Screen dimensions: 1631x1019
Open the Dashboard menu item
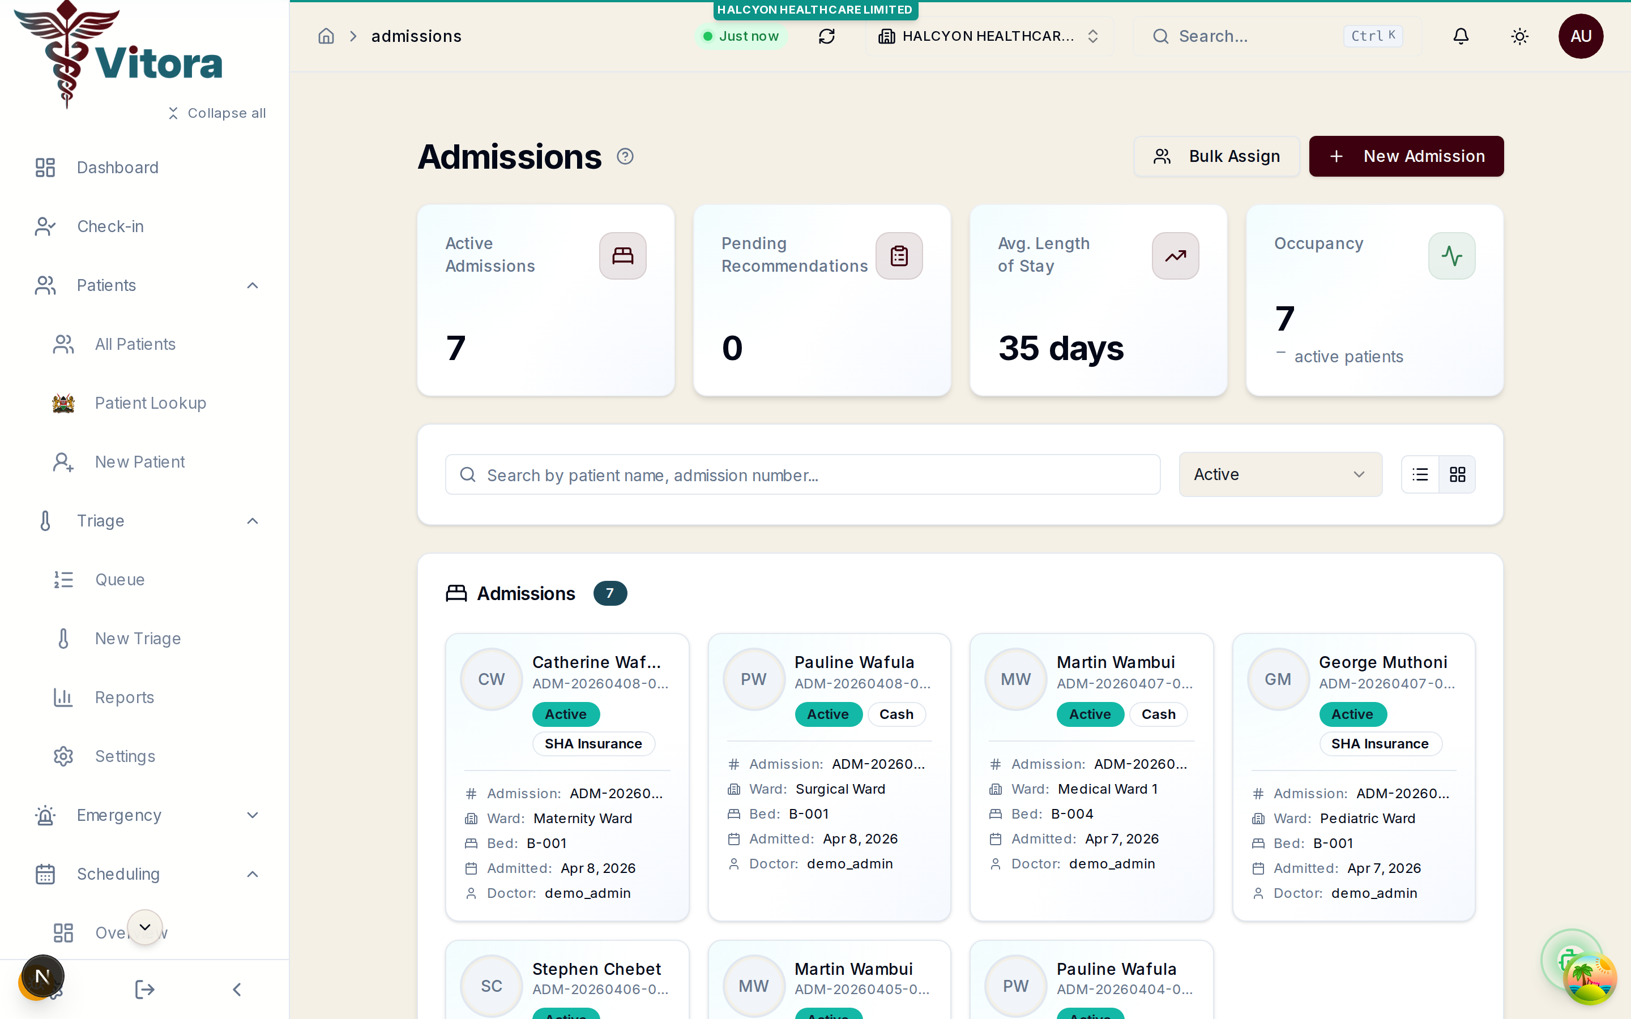pyautogui.click(x=145, y=167)
